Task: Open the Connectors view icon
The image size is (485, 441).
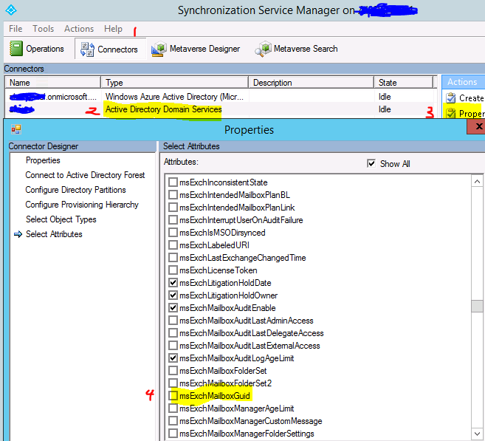Action: pos(85,49)
